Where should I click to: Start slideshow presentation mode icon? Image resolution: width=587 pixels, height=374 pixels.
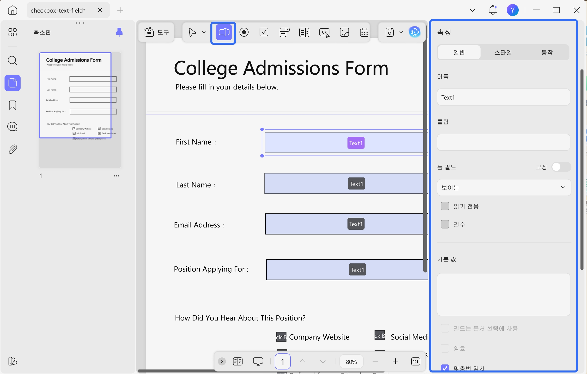pos(258,361)
